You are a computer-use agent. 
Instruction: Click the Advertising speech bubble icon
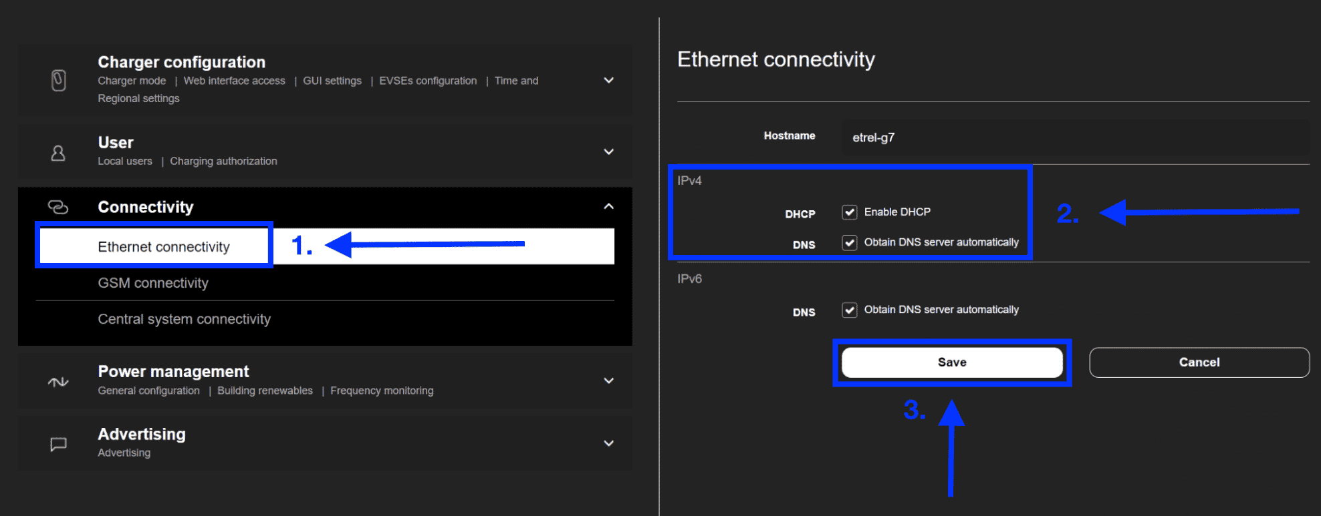coord(58,444)
